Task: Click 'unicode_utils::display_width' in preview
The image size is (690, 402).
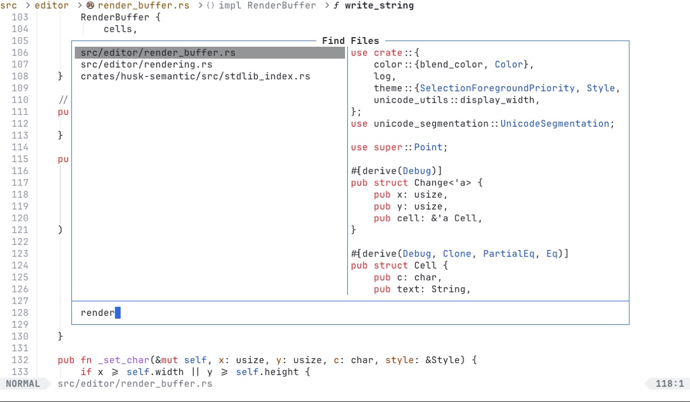Action: [454, 100]
